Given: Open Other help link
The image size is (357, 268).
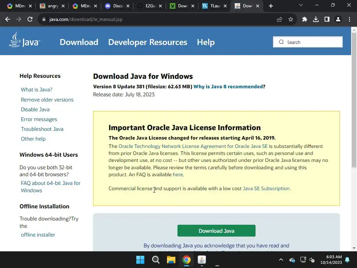Looking at the screenshot, I should (33, 139).
